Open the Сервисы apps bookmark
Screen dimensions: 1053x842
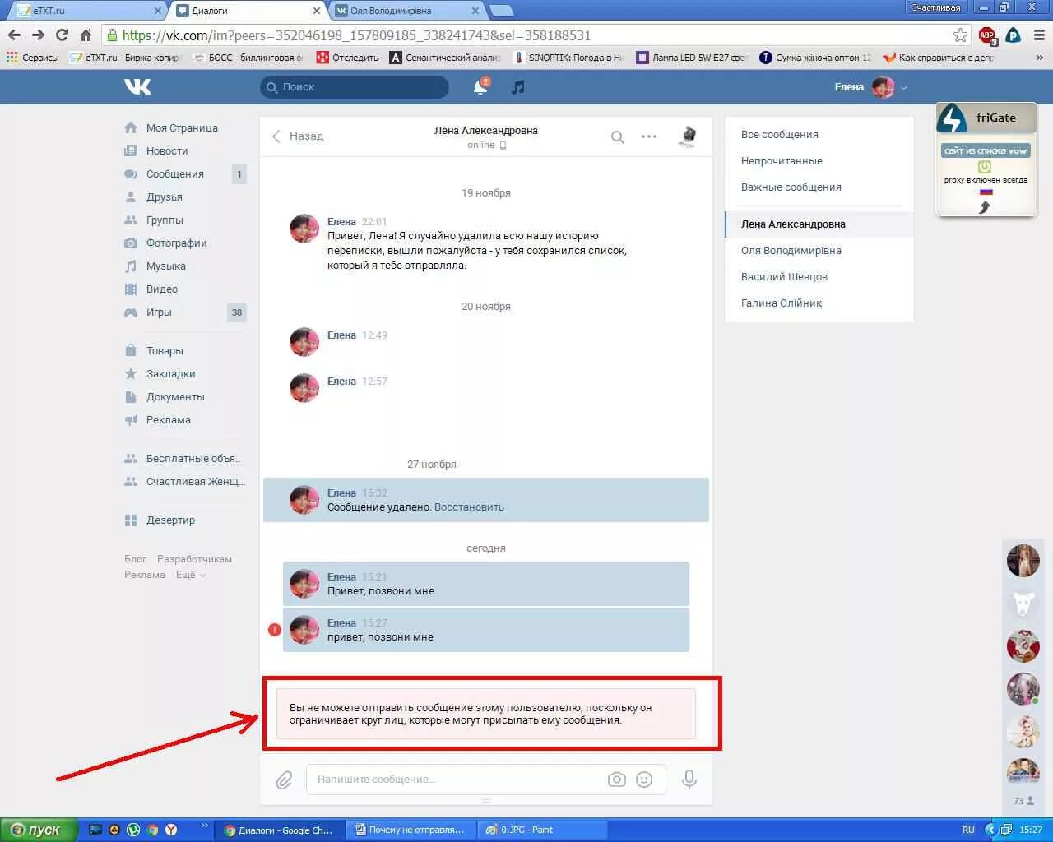[x=32, y=58]
